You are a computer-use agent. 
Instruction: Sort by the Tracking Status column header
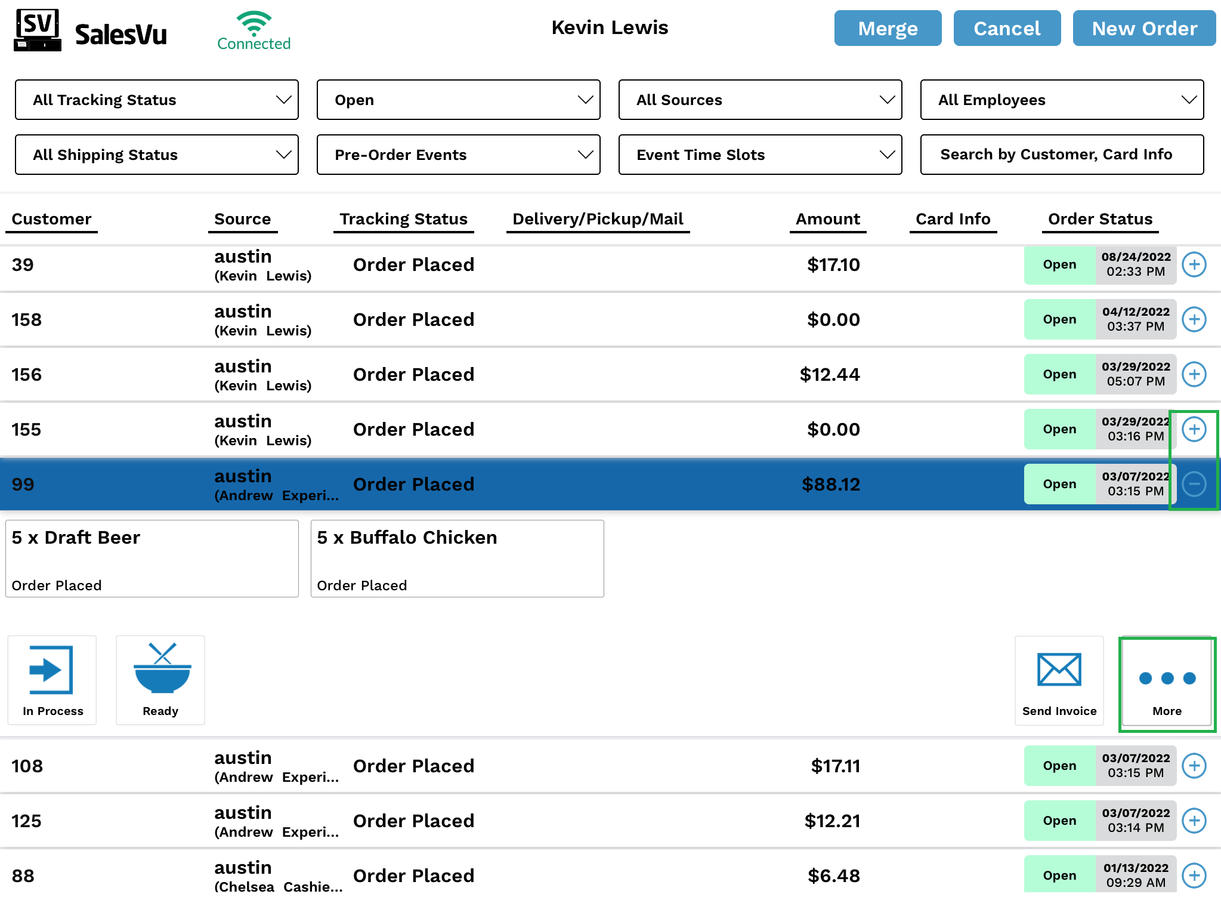403,219
